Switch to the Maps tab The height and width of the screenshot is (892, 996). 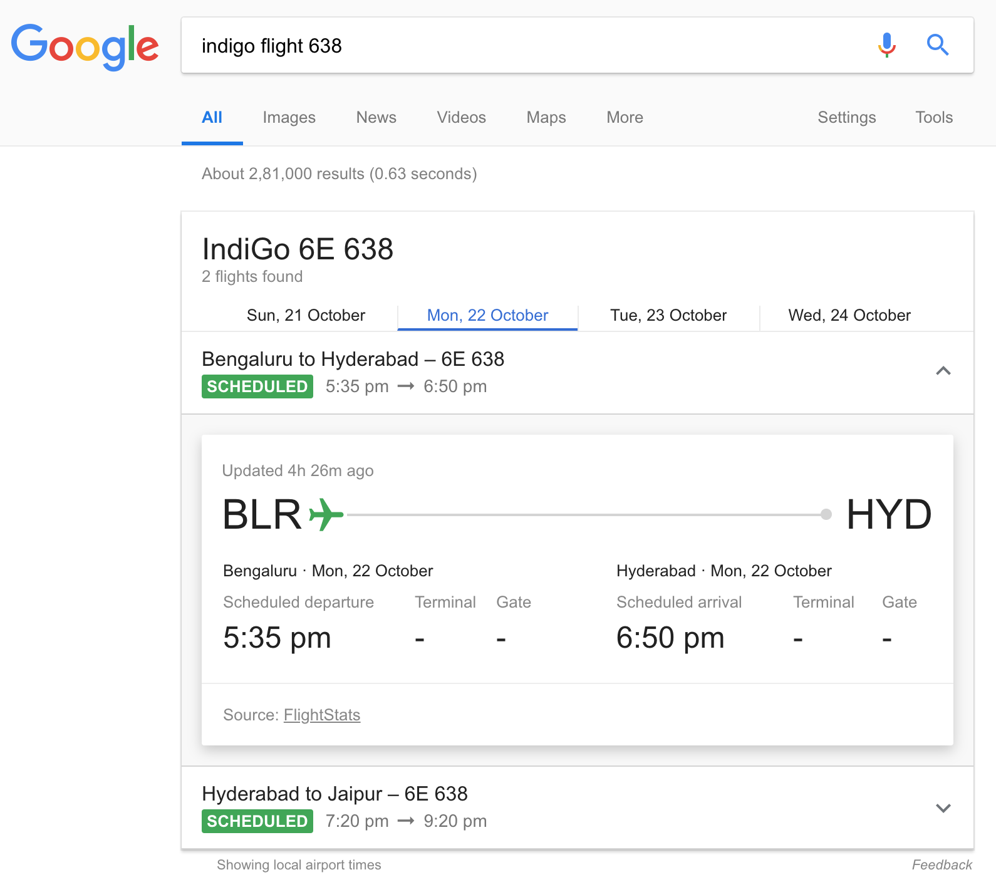tap(546, 118)
